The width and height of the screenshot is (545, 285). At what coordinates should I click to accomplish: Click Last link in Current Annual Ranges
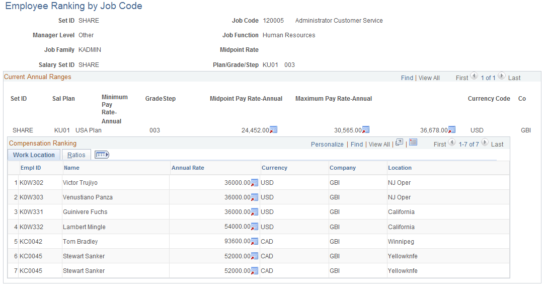[514, 78]
